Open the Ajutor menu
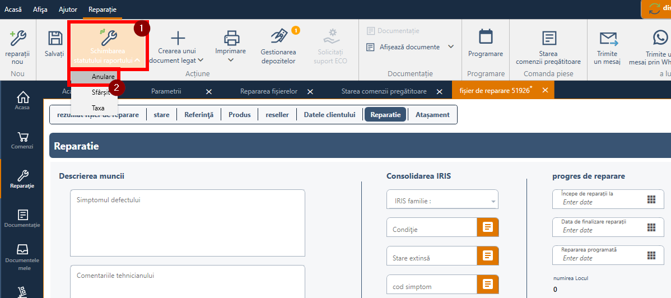Image resolution: width=671 pixels, height=298 pixels. (68, 10)
